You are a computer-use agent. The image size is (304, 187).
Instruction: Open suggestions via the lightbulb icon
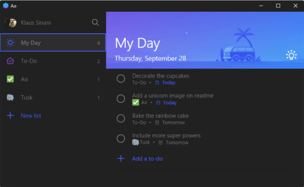291,55
